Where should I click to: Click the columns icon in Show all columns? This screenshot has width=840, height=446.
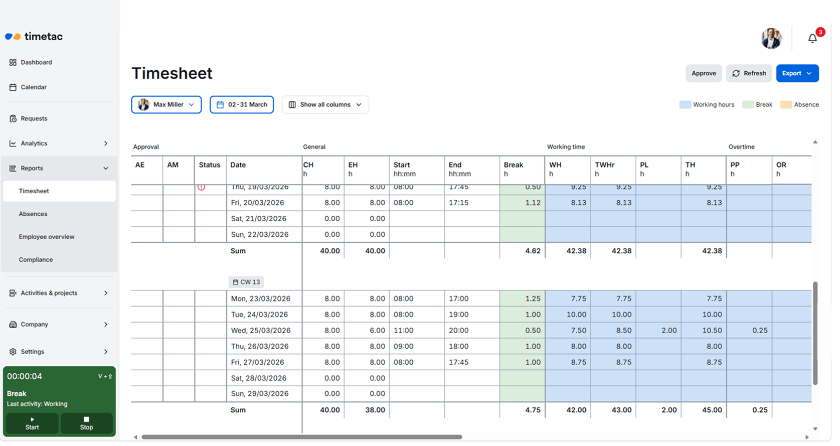tap(292, 105)
